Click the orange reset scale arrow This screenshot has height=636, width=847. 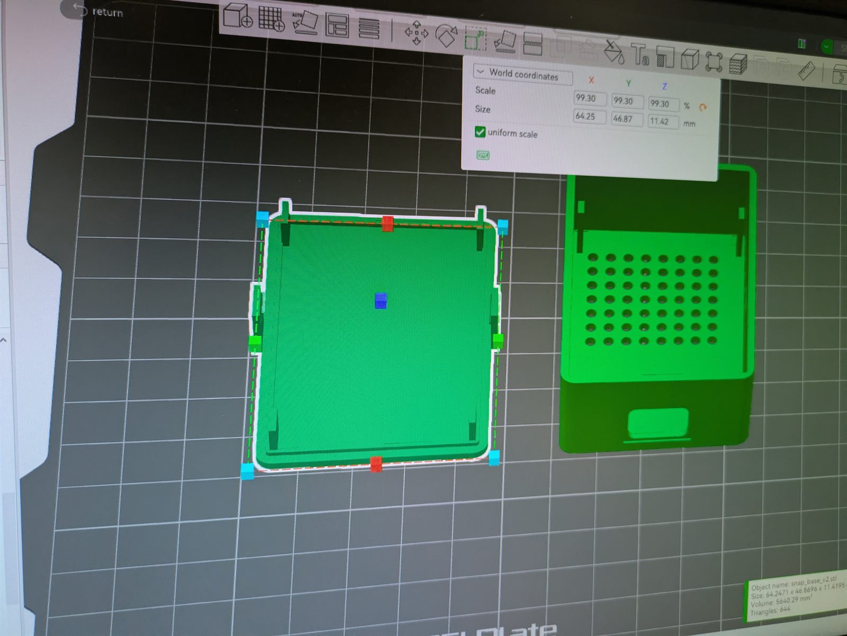pyautogui.click(x=702, y=108)
